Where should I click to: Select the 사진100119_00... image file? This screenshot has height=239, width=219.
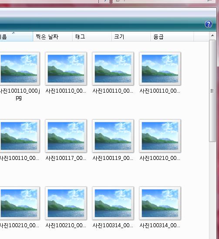(x=113, y=136)
